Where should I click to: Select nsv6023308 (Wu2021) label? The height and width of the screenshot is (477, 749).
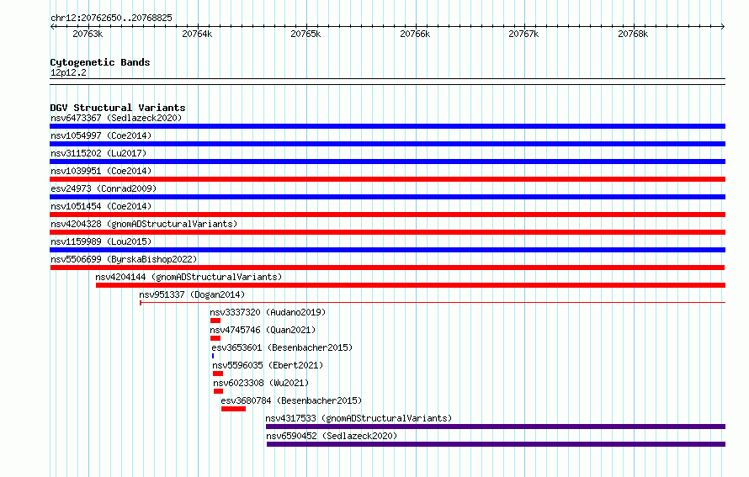(x=261, y=383)
